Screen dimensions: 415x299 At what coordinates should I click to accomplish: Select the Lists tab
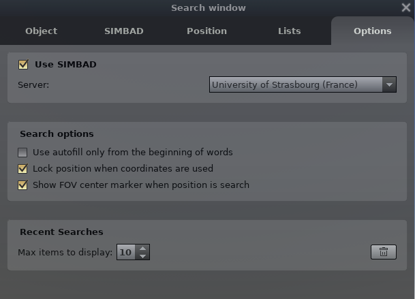point(290,31)
